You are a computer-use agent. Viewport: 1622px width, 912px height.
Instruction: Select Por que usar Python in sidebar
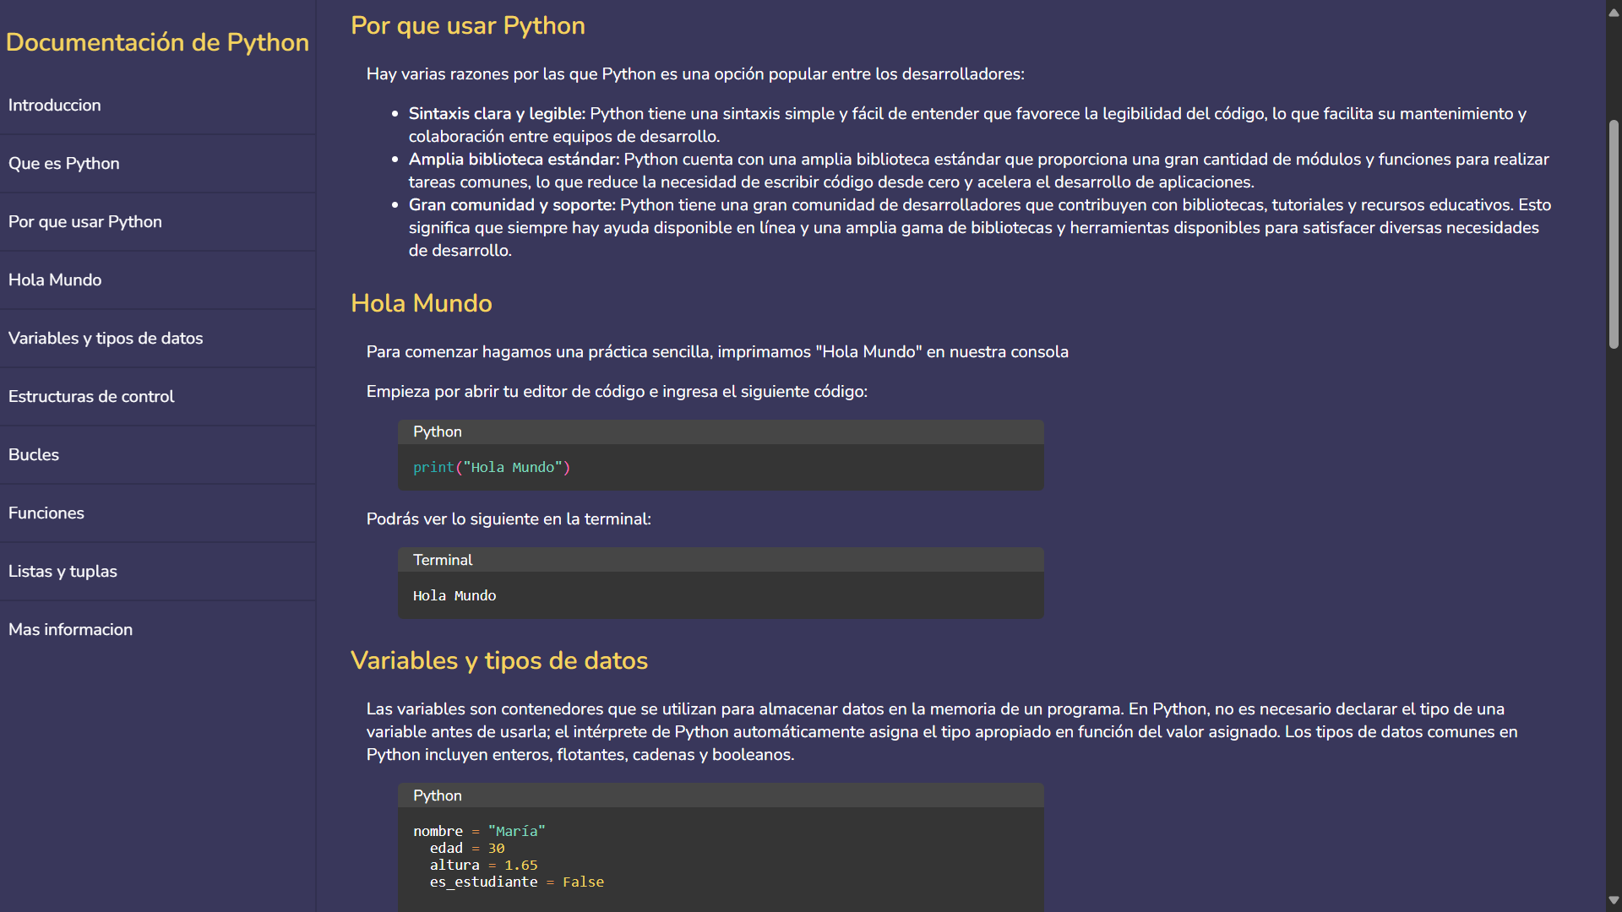(158, 222)
